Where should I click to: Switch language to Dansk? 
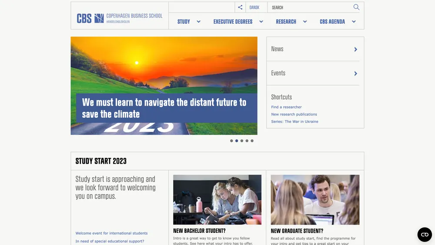click(x=254, y=7)
